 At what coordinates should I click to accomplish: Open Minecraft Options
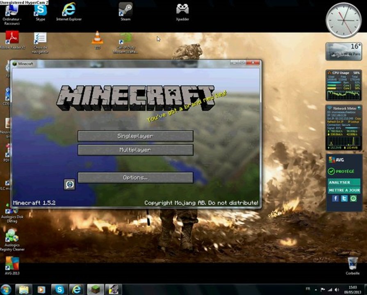135,177
